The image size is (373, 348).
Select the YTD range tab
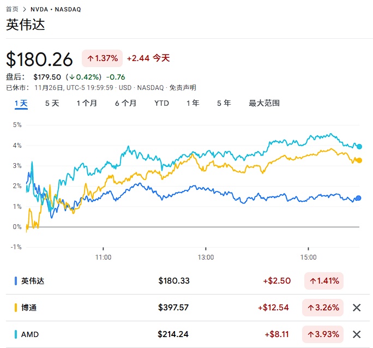pyautogui.click(x=161, y=103)
